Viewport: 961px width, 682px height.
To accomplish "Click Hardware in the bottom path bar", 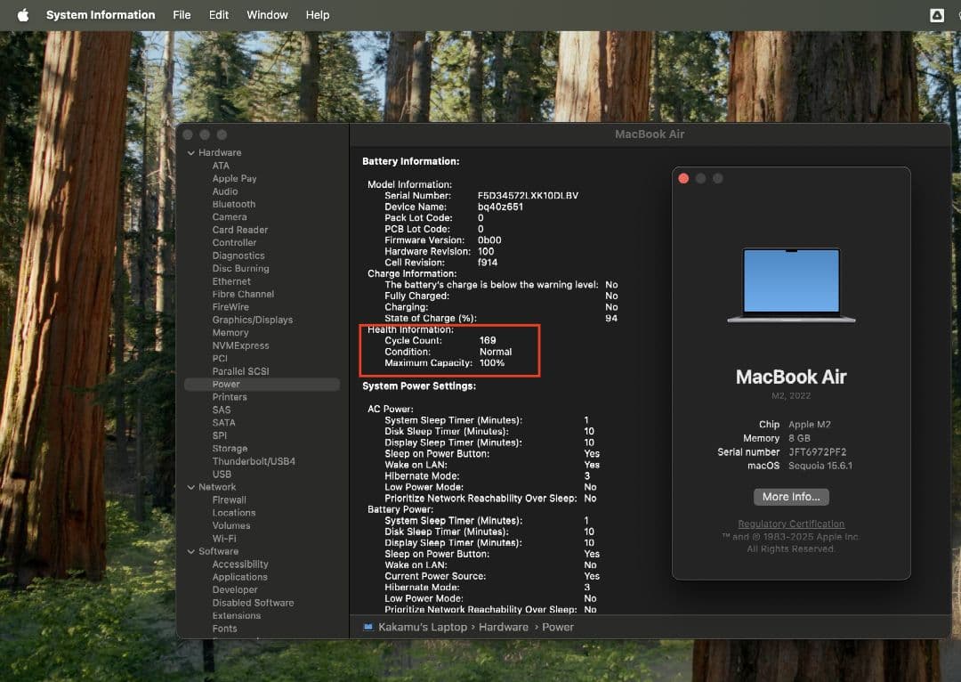I will [504, 627].
